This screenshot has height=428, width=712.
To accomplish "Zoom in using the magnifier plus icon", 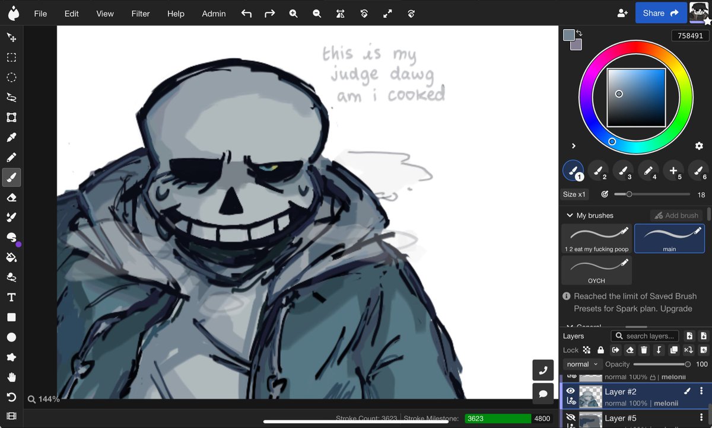I will (x=293, y=13).
